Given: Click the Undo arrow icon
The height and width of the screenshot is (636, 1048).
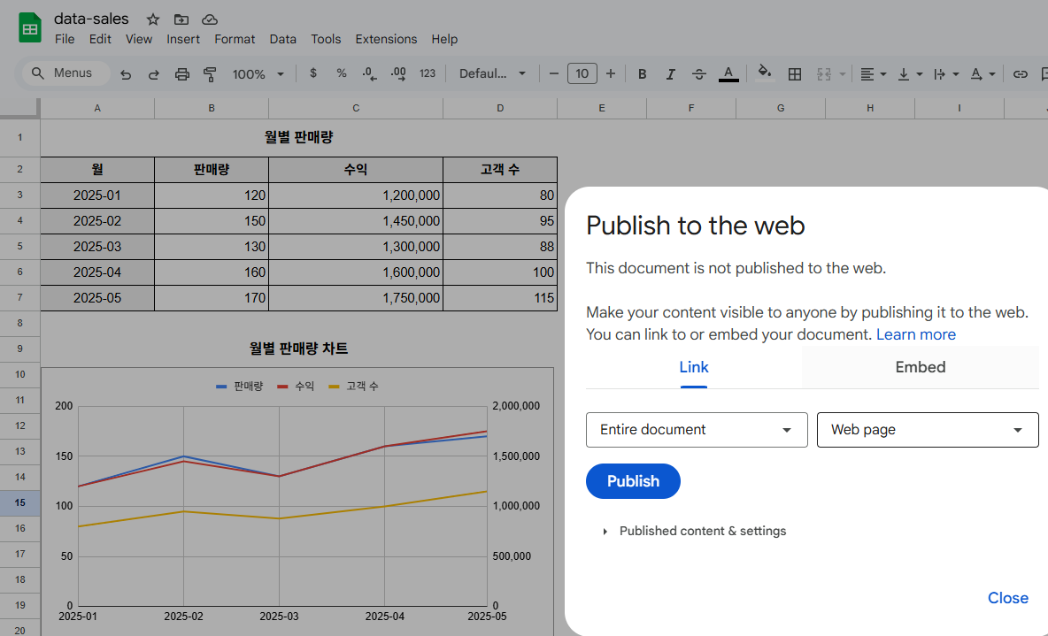Looking at the screenshot, I should click(x=126, y=74).
